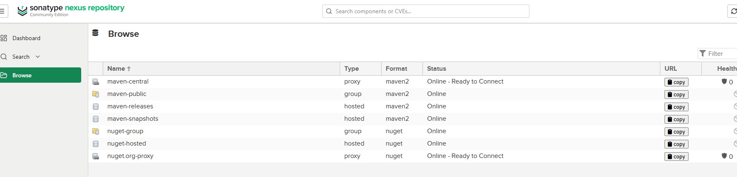Click the maven-public group repository icon
The image size is (737, 177).
click(x=96, y=94)
